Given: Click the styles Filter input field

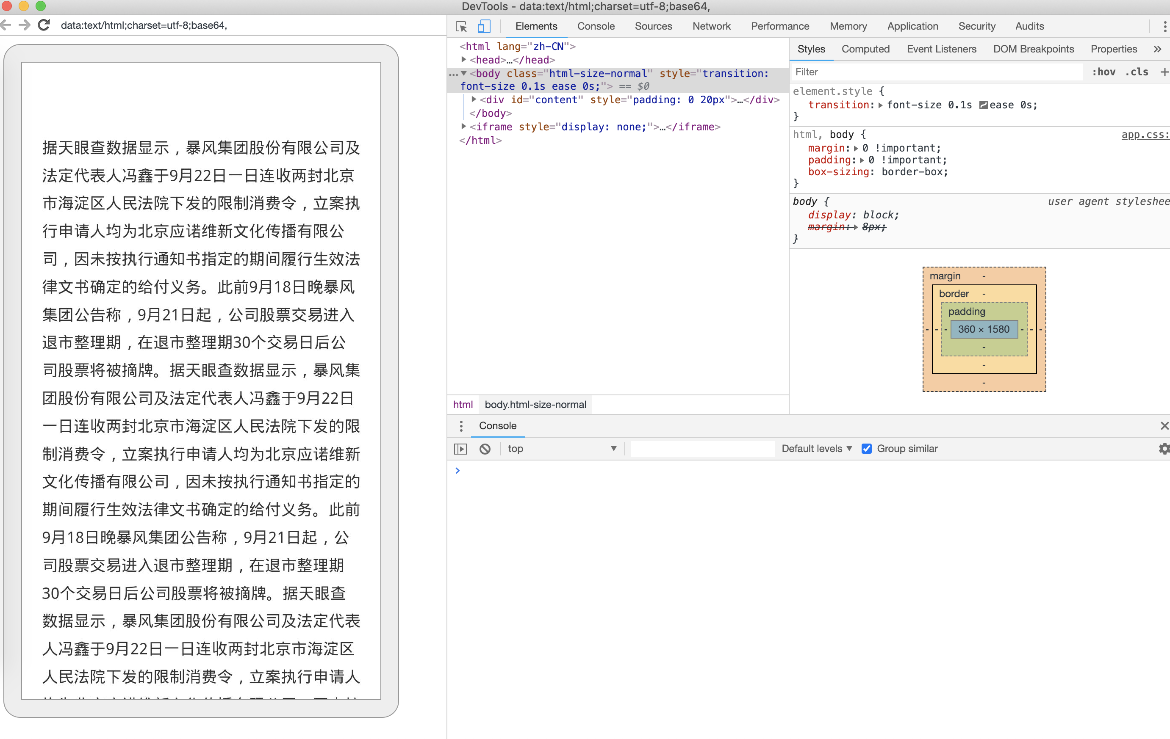Looking at the screenshot, I should click(x=938, y=72).
